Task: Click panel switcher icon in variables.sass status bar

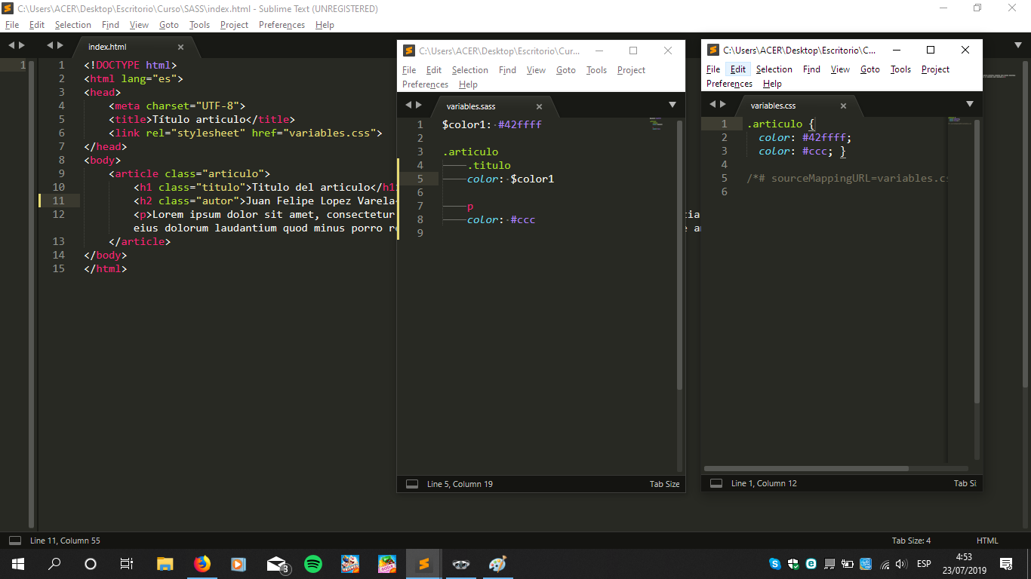Action: pos(412,484)
